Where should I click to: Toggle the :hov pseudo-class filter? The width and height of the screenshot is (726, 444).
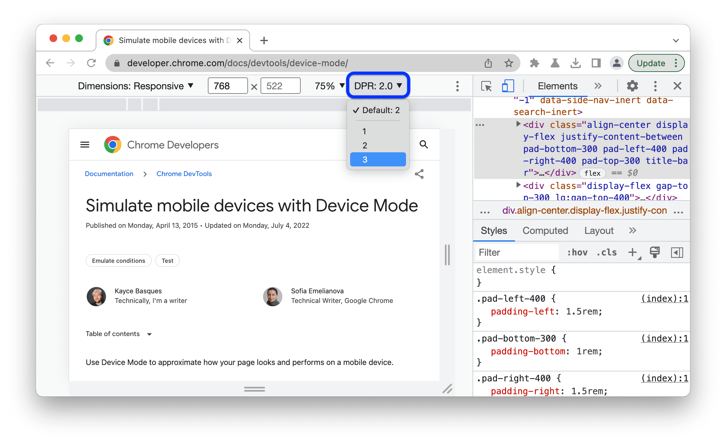(x=575, y=253)
